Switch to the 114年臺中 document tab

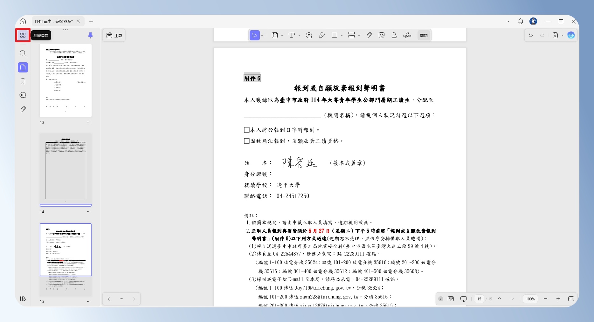[x=54, y=21]
